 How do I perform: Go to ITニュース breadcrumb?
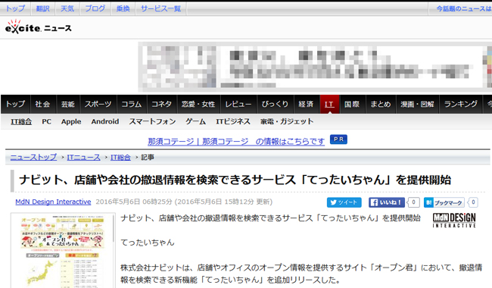pyautogui.click(x=83, y=157)
